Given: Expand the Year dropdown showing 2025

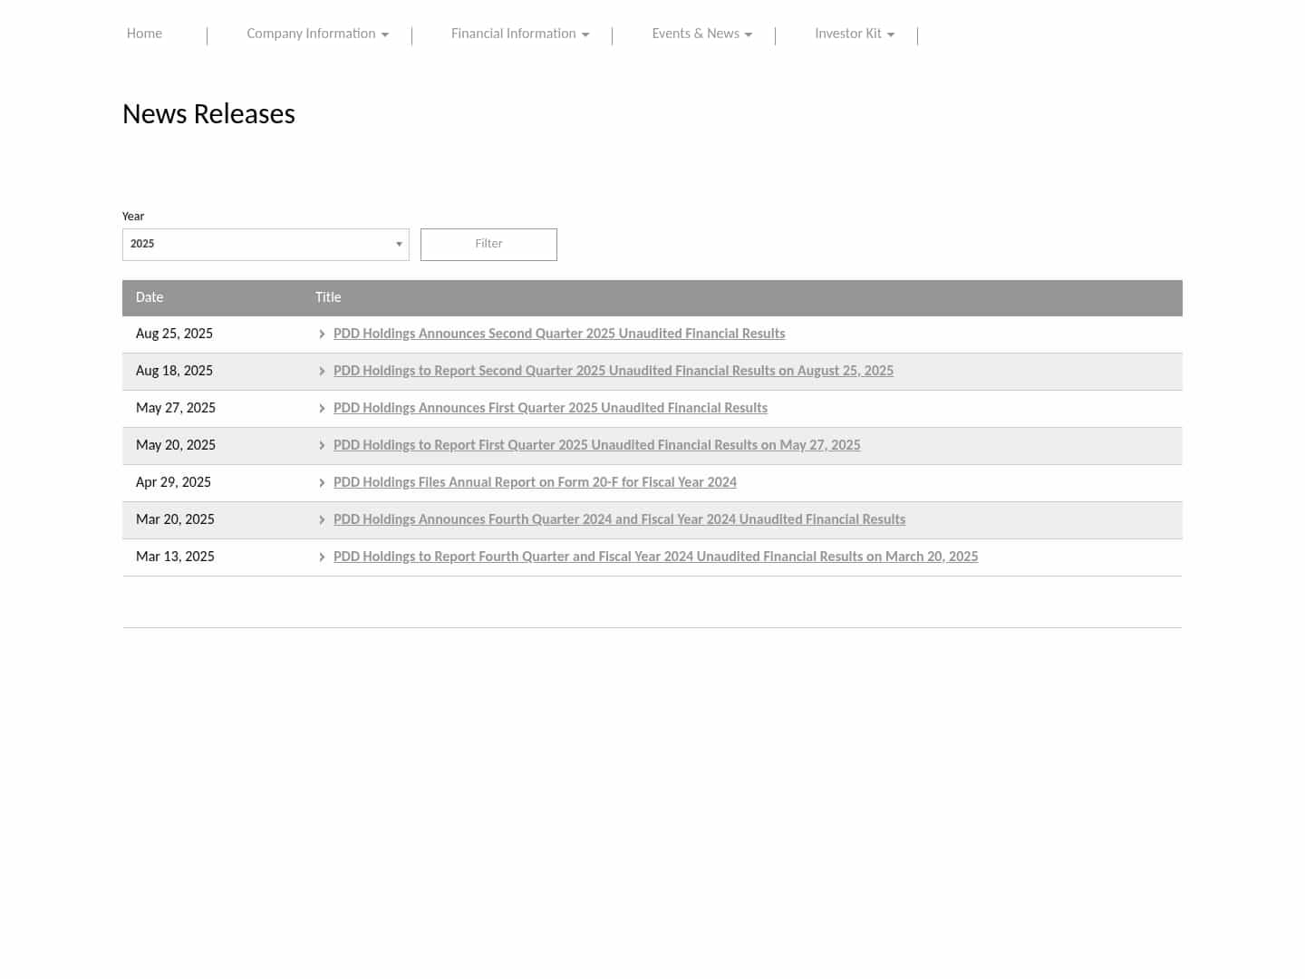Looking at the screenshot, I should pos(266,245).
